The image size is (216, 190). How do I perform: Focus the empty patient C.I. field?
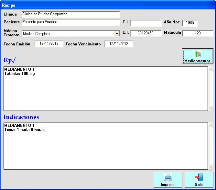click(x=146, y=23)
